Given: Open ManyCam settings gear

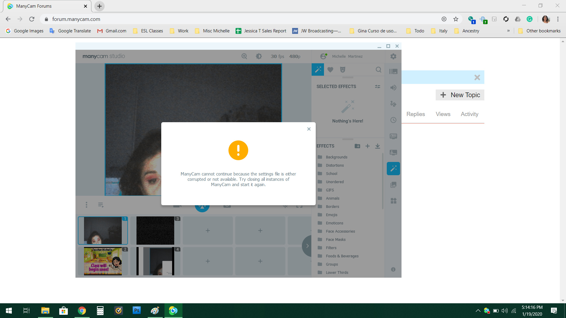Looking at the screenshot, I should (393, 56).
